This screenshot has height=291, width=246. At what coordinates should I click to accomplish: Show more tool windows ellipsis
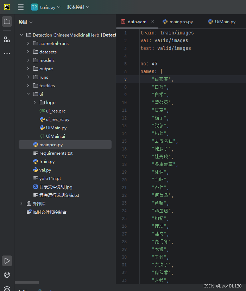click(7, 53)
